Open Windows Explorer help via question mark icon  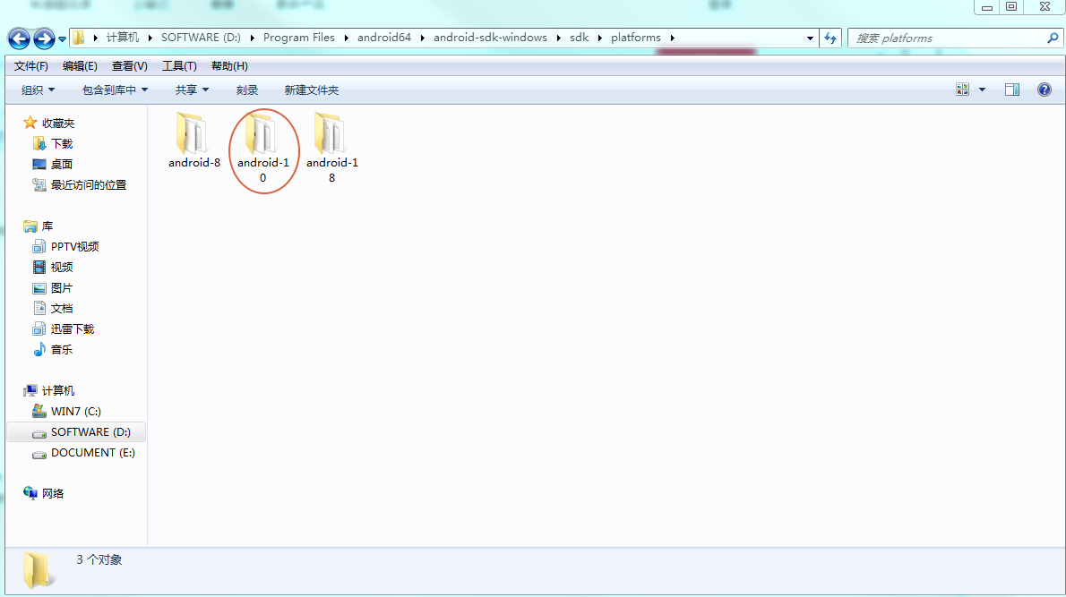tap(1045, 89)
